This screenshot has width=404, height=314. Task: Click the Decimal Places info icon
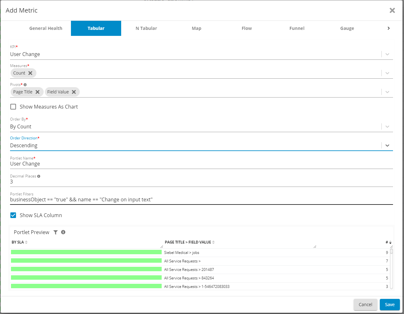[x=39, y=176]
